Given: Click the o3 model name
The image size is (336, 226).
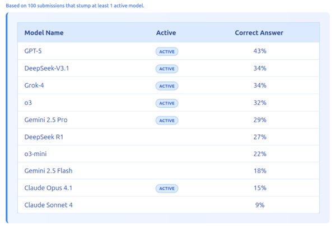Looking at the screenshot, I should pos(28,103).
